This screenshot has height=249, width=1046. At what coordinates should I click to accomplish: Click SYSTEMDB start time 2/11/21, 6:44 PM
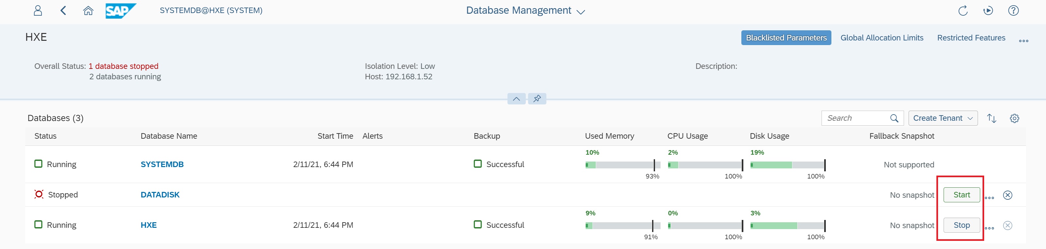click(x=323, y=164)
